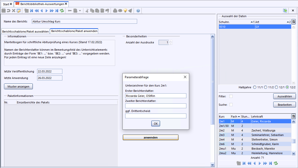Click green export icon at top right
Screen dimensions: 298x168
tap(285, 11)
